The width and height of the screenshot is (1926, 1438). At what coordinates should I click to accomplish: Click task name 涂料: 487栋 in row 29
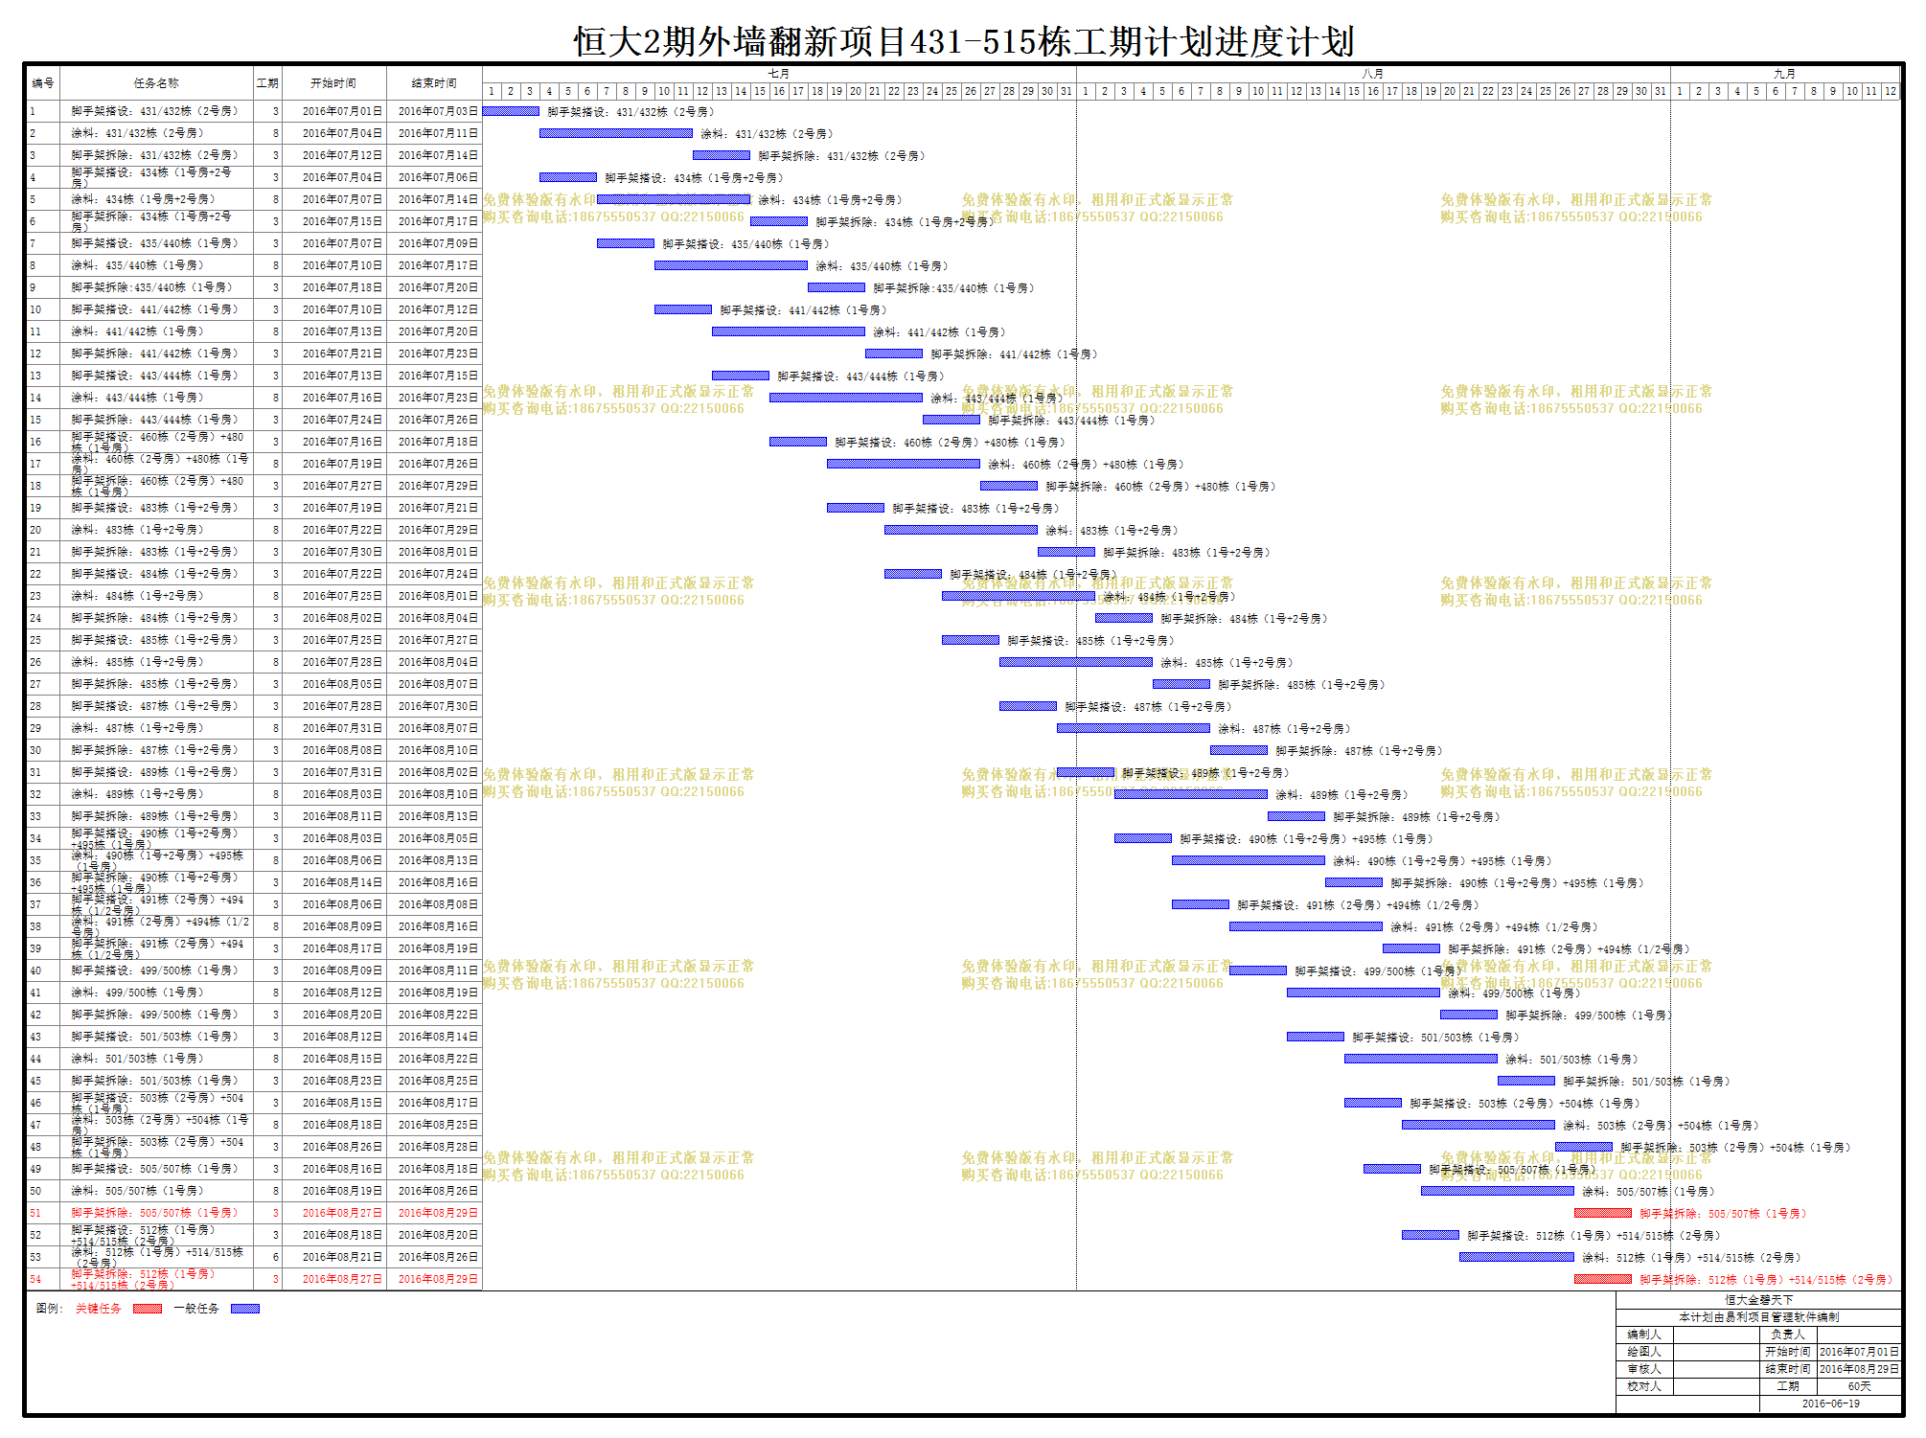137,728
